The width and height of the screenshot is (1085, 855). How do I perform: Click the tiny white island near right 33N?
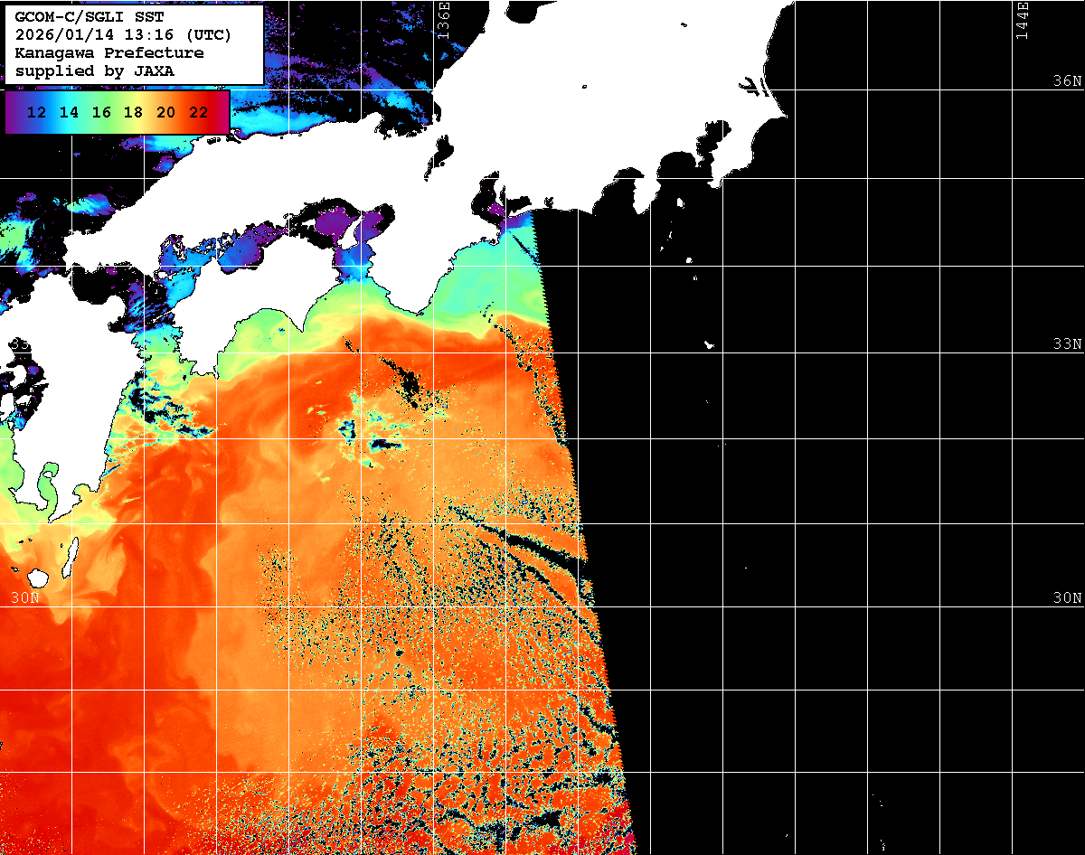point(709,344)
